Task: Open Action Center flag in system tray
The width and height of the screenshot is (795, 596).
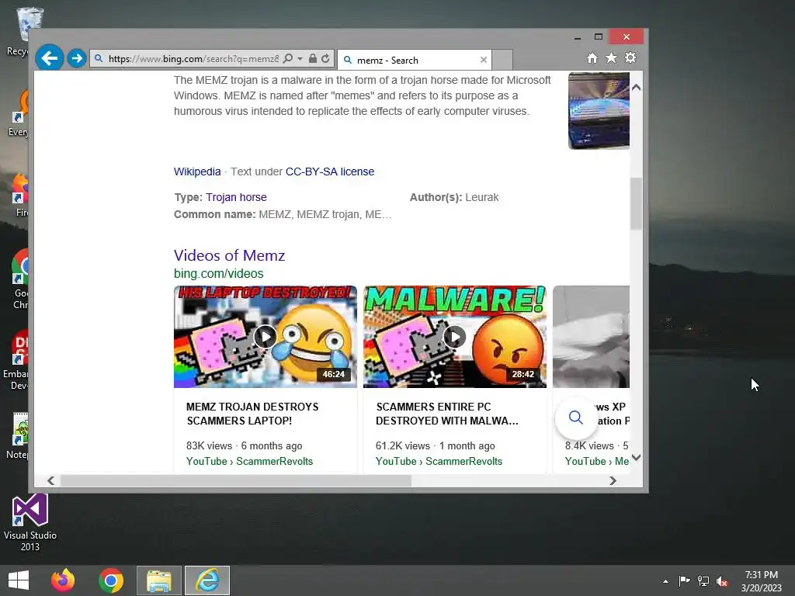Action: click(684, 580)
